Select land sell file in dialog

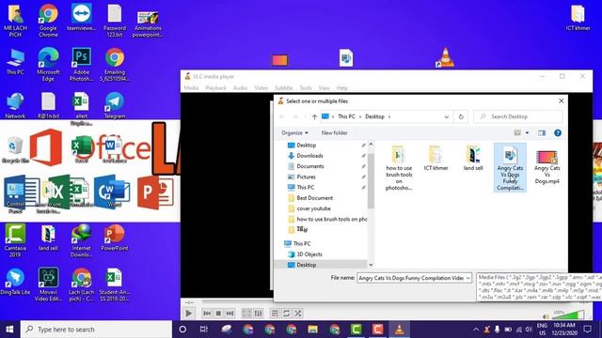473,158
